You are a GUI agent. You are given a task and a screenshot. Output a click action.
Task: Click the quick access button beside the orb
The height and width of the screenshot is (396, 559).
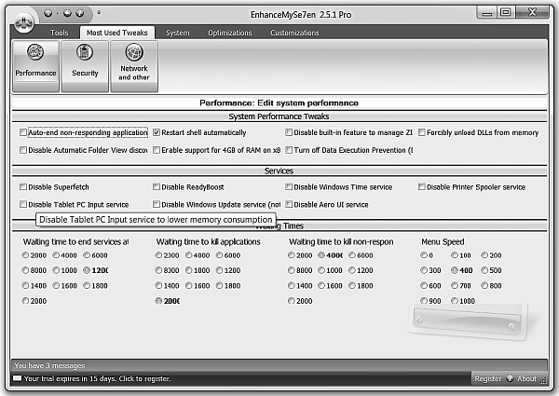(48, 13)
